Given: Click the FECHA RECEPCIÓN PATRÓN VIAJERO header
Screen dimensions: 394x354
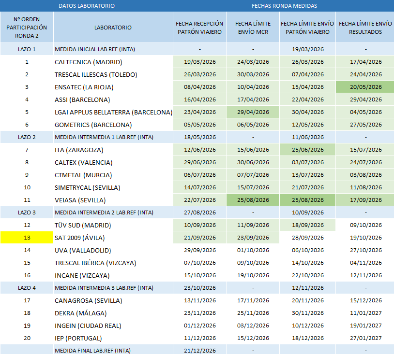Looking at the screenshot, I should pos(199,28).
